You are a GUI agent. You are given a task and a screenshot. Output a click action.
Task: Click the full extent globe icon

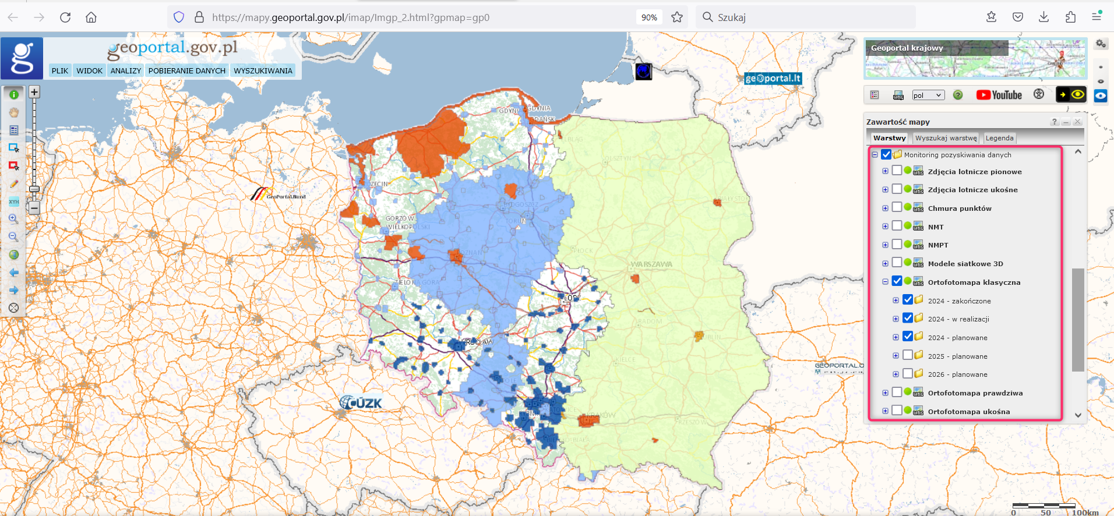pos(14,255)
